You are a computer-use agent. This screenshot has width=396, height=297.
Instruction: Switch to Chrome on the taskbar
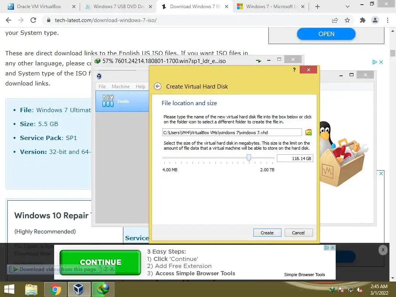[55, 289]
